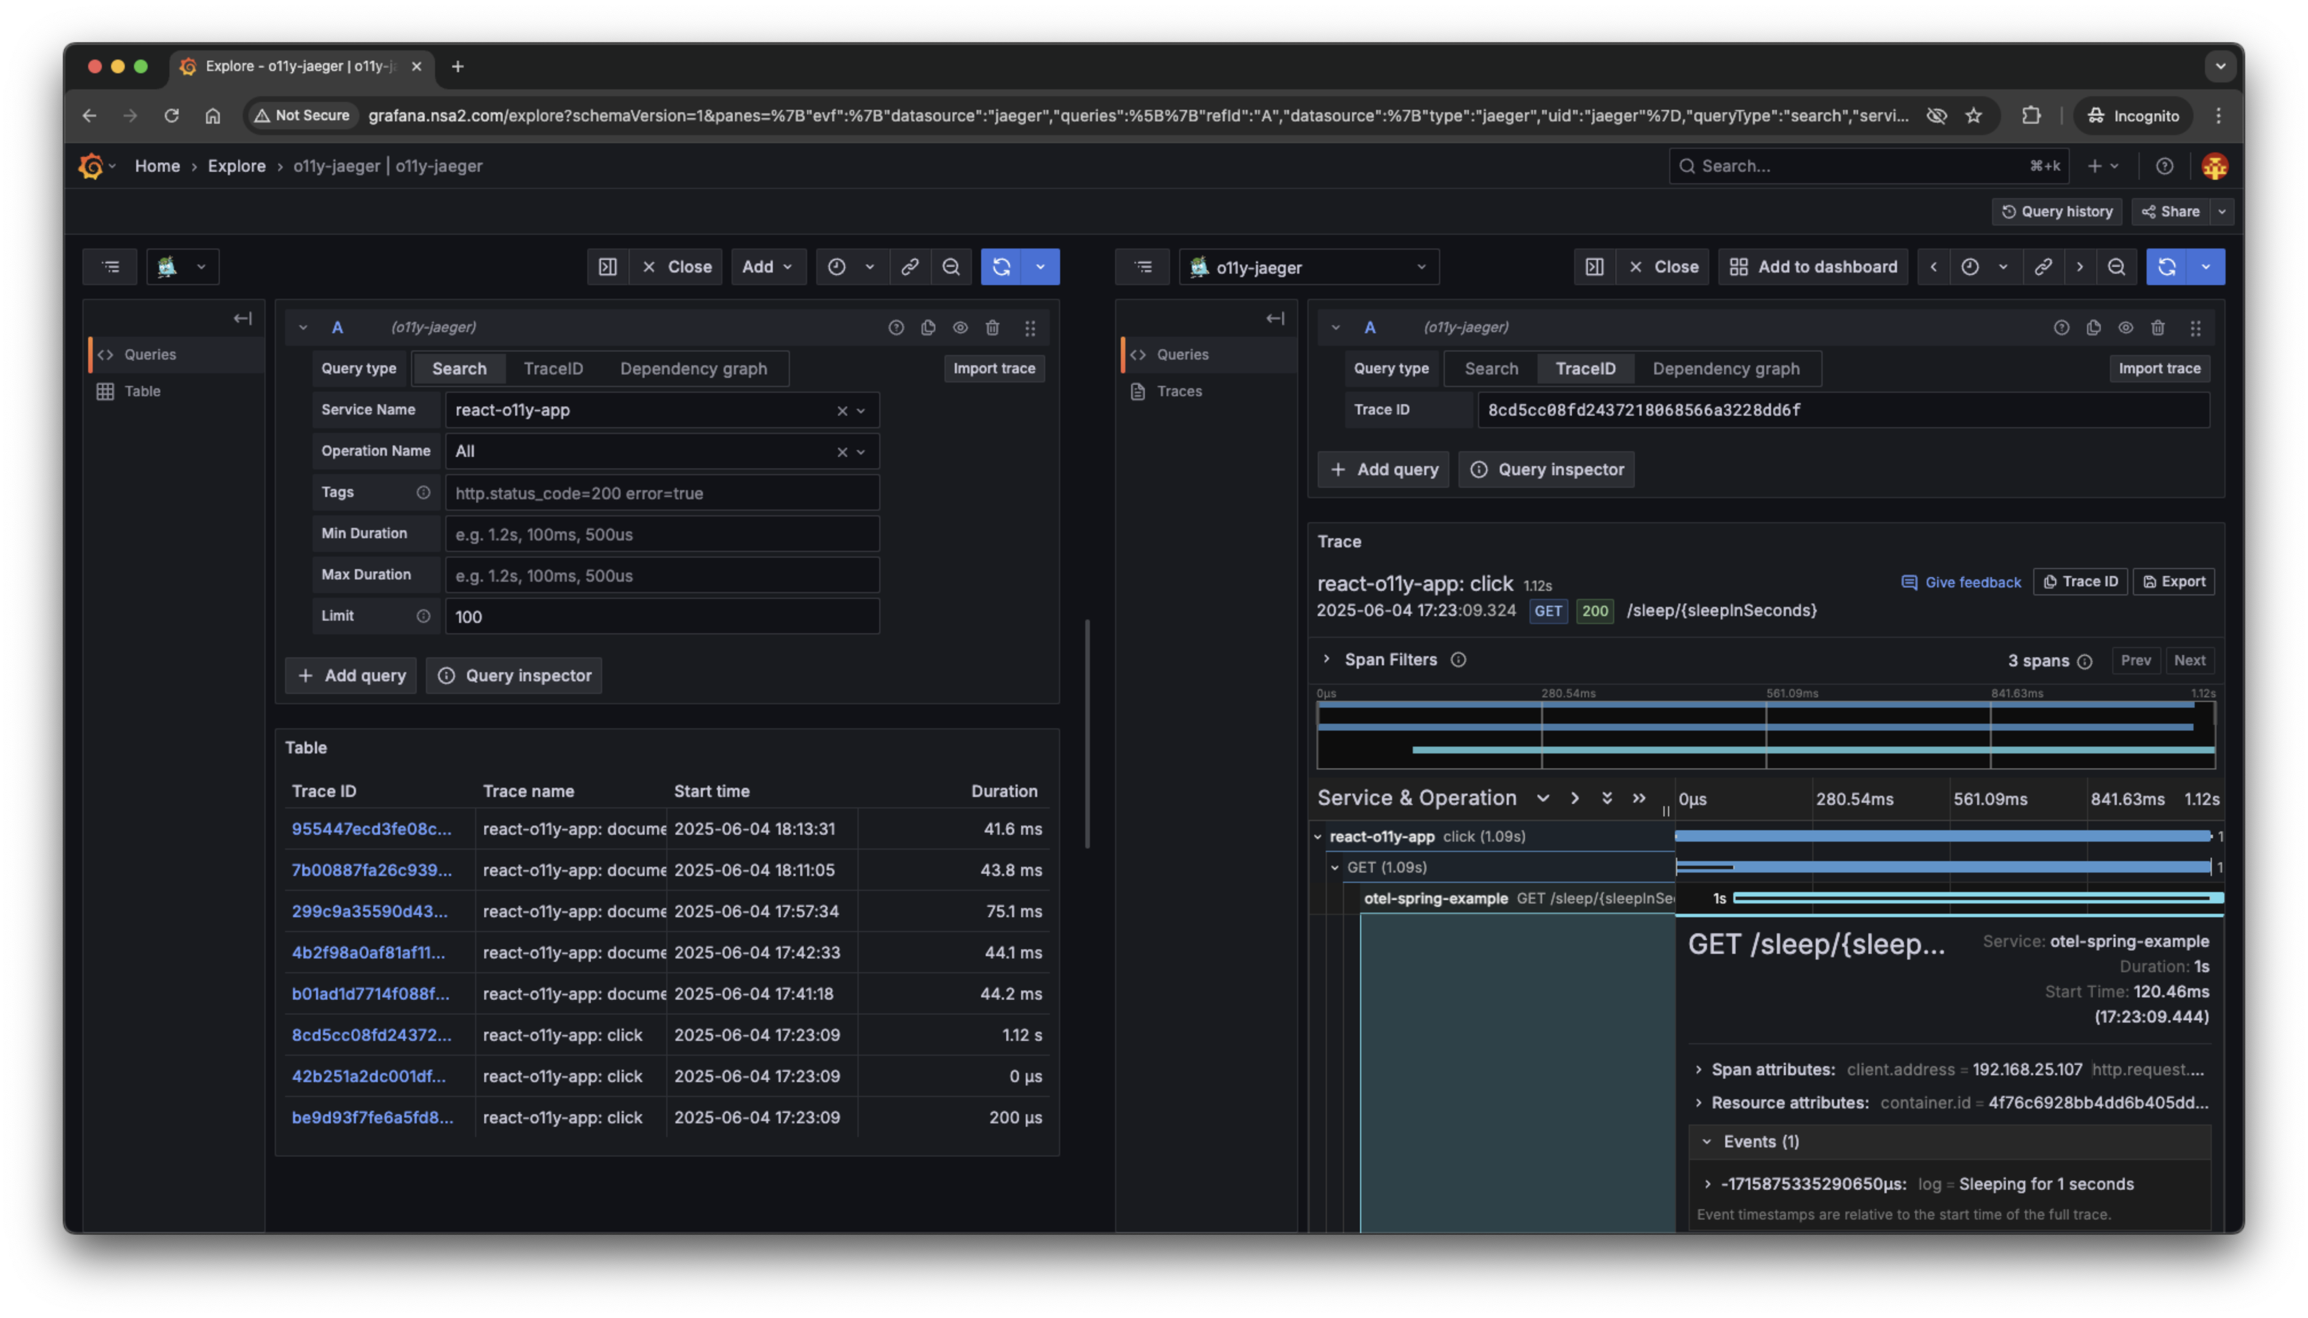Click the Trace ID input field
Viewport: 2308px width, 1318px height.
point(1843,410)
